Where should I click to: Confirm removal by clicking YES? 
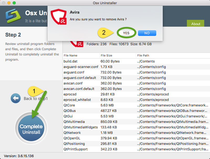tap(126, 33)
